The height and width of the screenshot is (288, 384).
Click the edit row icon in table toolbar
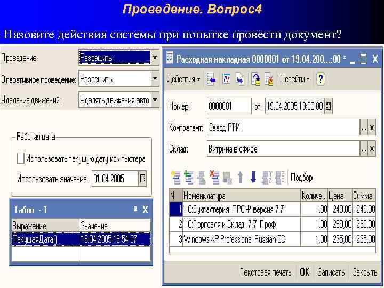point(202,177)
